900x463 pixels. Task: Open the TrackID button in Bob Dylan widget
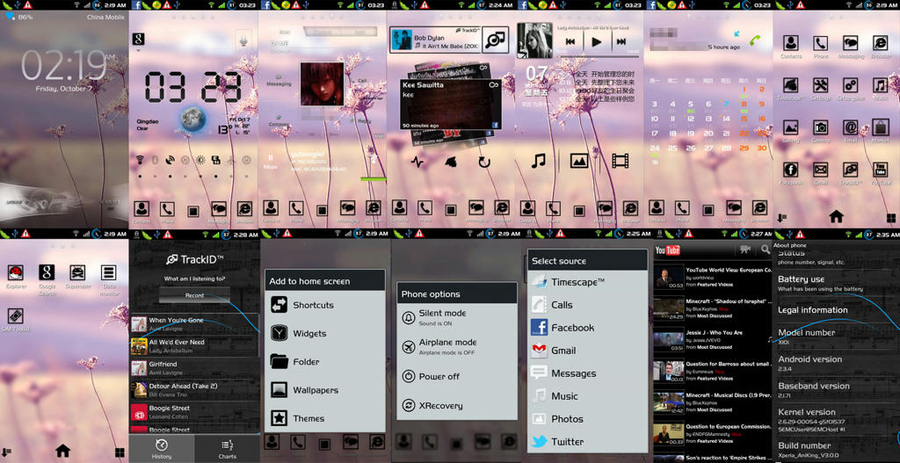coord(495,40)
